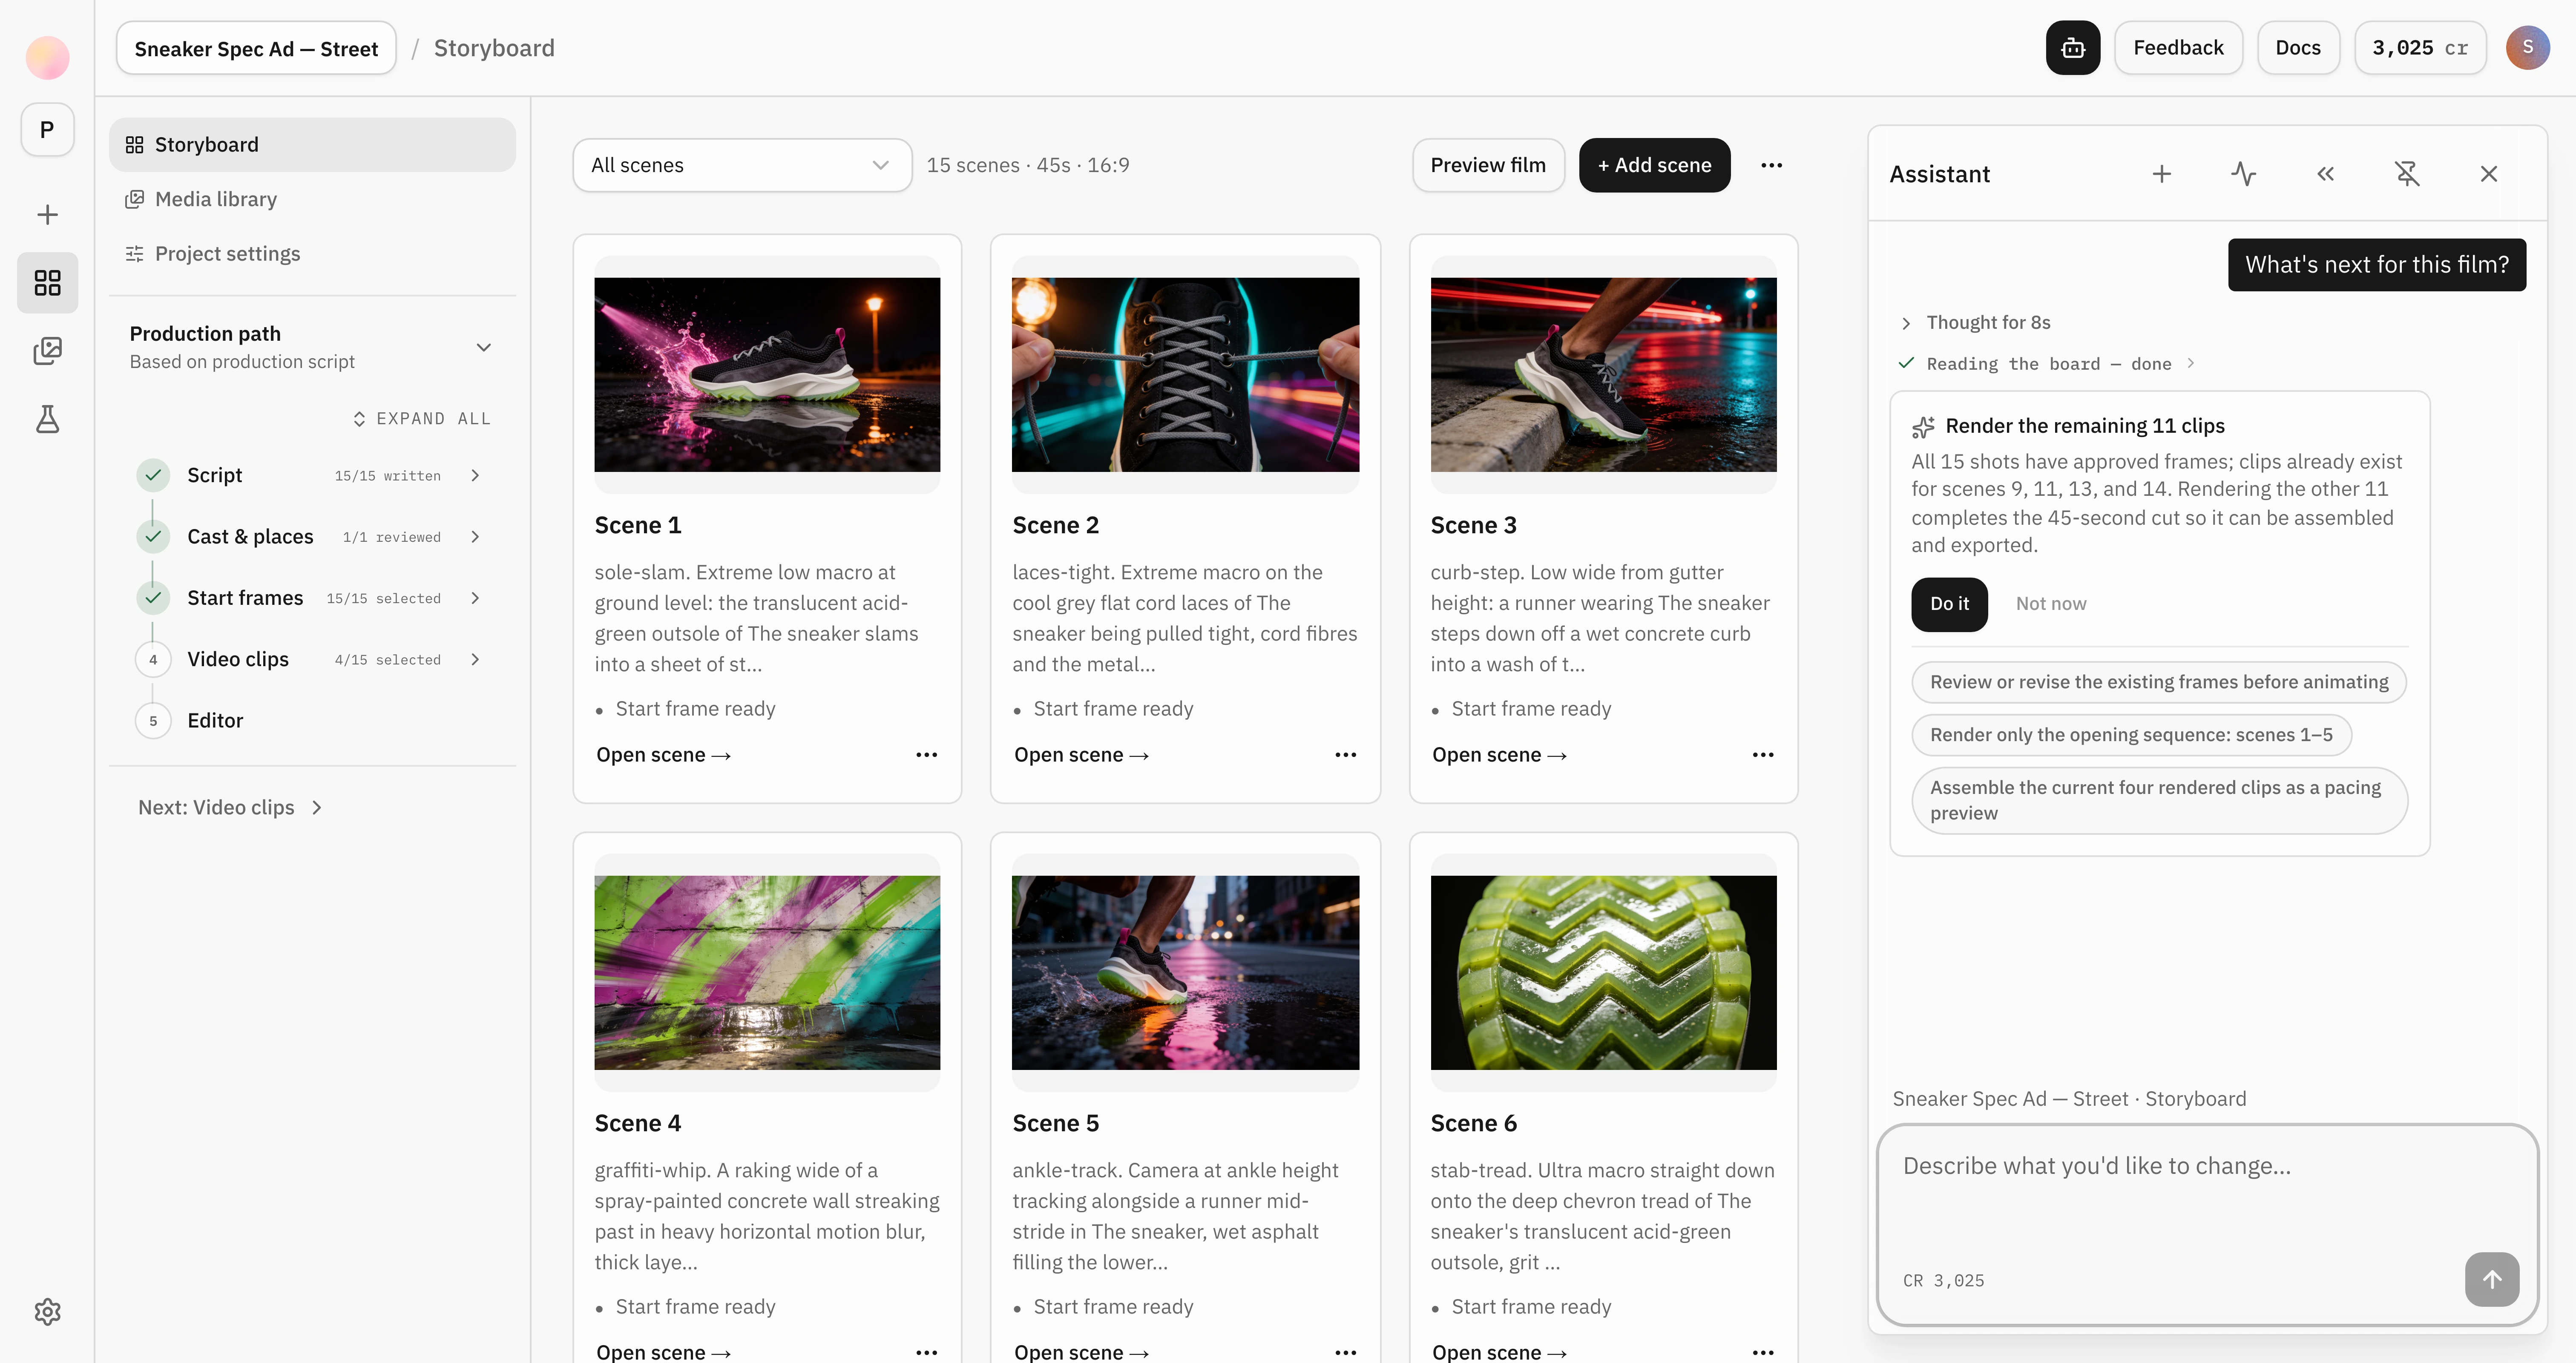The width and height of the screenshot is (2576, 1363).
Task: Open Scene 1 sneaker splash thumbnail
Action: point(767,374)
